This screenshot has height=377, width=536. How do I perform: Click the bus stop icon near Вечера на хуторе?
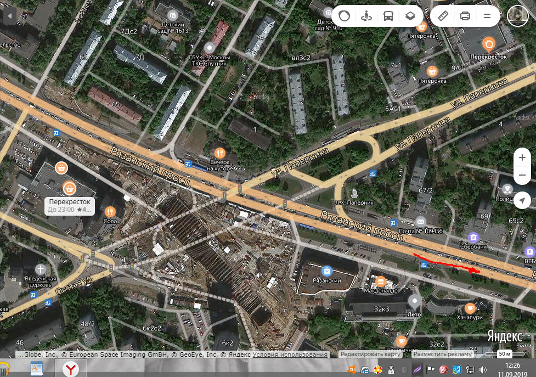188,165
